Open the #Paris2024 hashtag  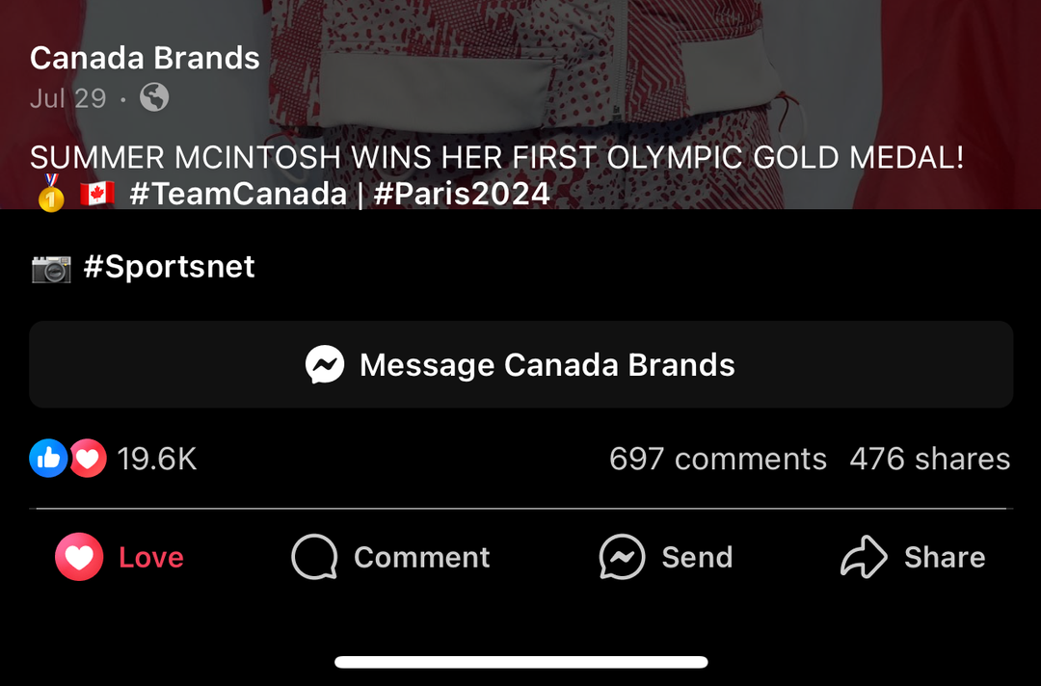[x=462, y=194]
